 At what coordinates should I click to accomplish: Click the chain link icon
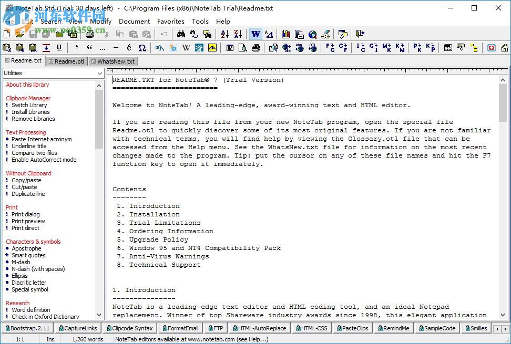325,34
